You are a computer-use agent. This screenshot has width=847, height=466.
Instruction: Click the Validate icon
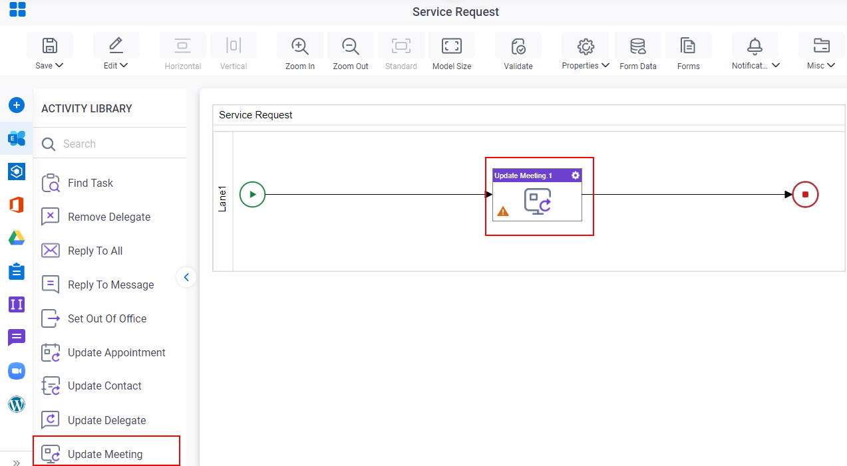point(518,45)
